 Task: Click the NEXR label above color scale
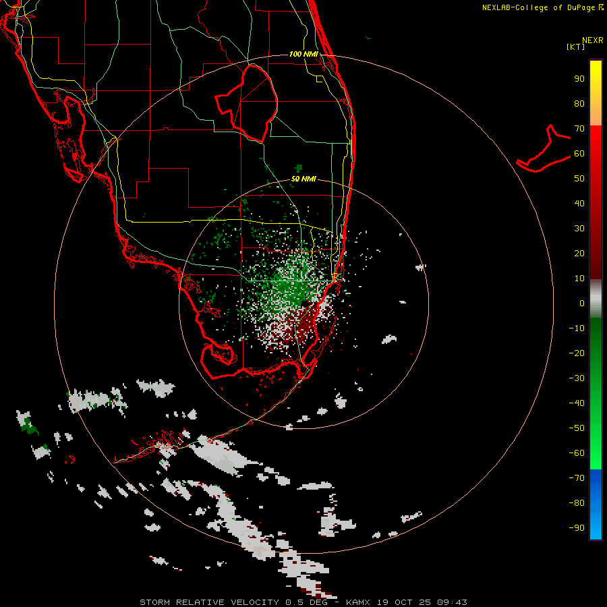click(593, 40)
